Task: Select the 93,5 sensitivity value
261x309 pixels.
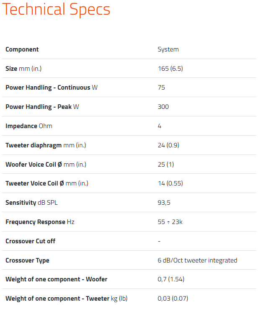Action: (164, 203)
